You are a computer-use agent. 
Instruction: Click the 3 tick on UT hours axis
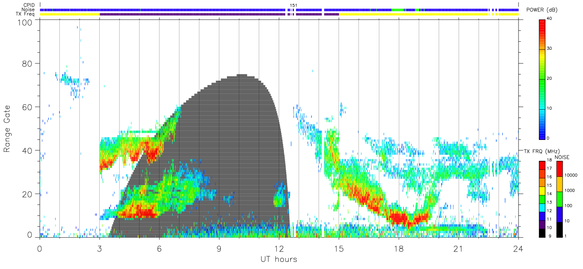[99, 248]
